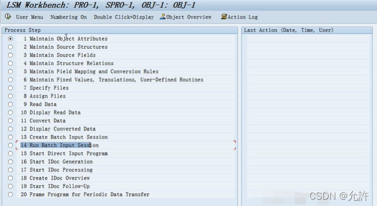Open Object Overview text button
The width and height of the screenshot is (377, 206).
[189, 17]
